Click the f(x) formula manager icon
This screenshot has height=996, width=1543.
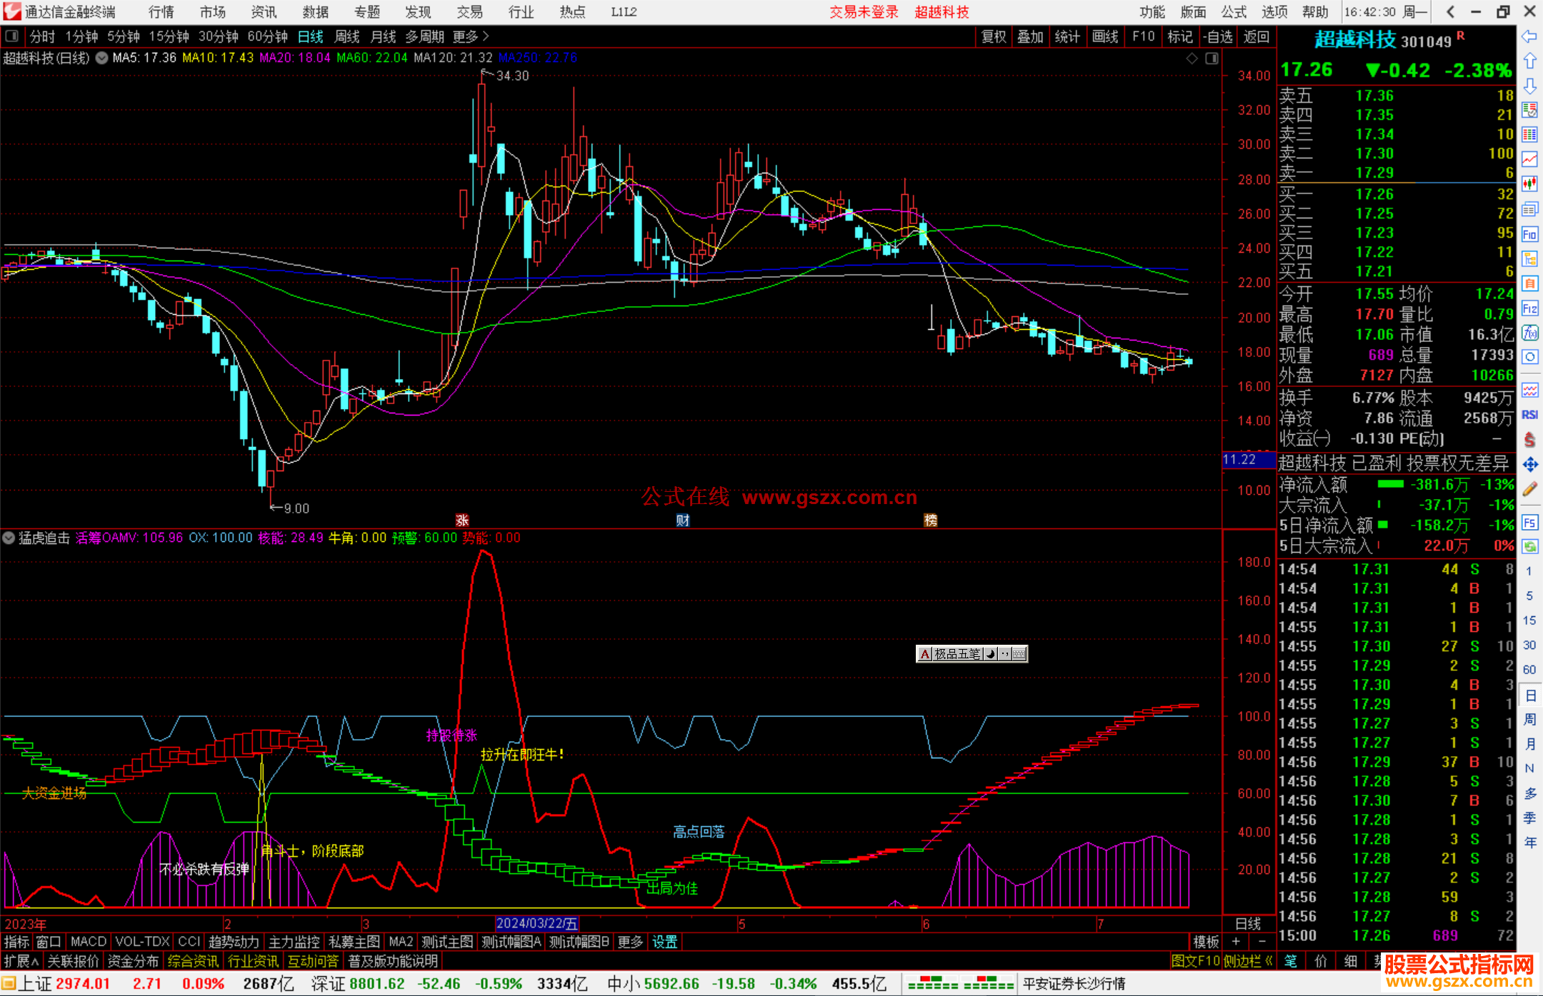tap(1529, 333)
